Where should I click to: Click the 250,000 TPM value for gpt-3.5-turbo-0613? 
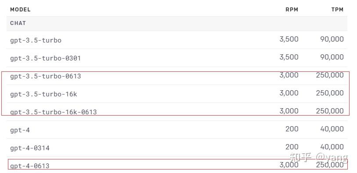click(330, 75)
